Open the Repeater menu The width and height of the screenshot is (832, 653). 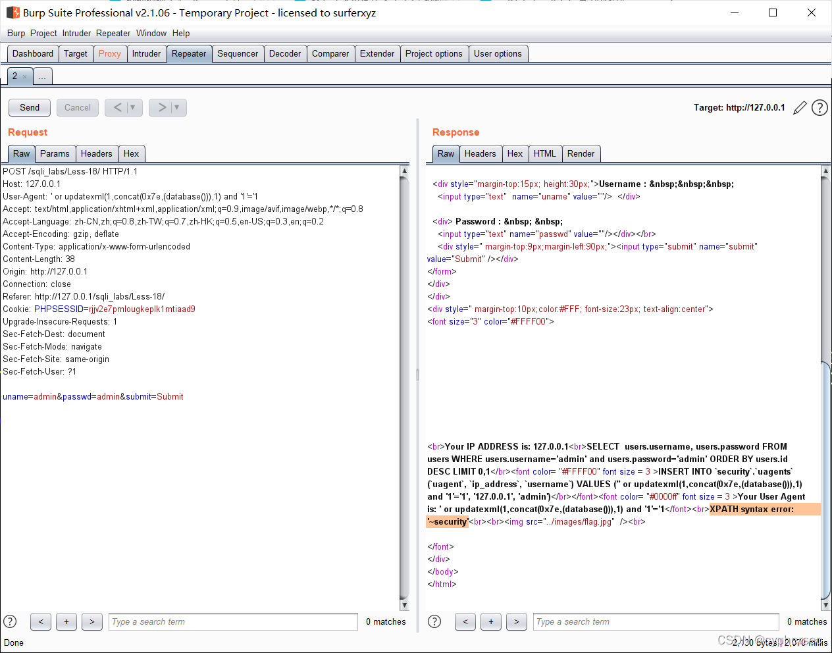(113, 33)
